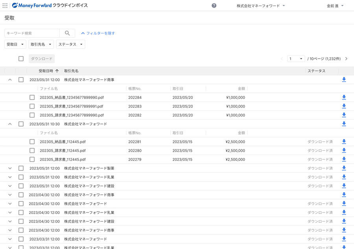The width and height of the screenshot is (354, 249).
Task: Click the ステータス column header
Action: click(317, 71)
